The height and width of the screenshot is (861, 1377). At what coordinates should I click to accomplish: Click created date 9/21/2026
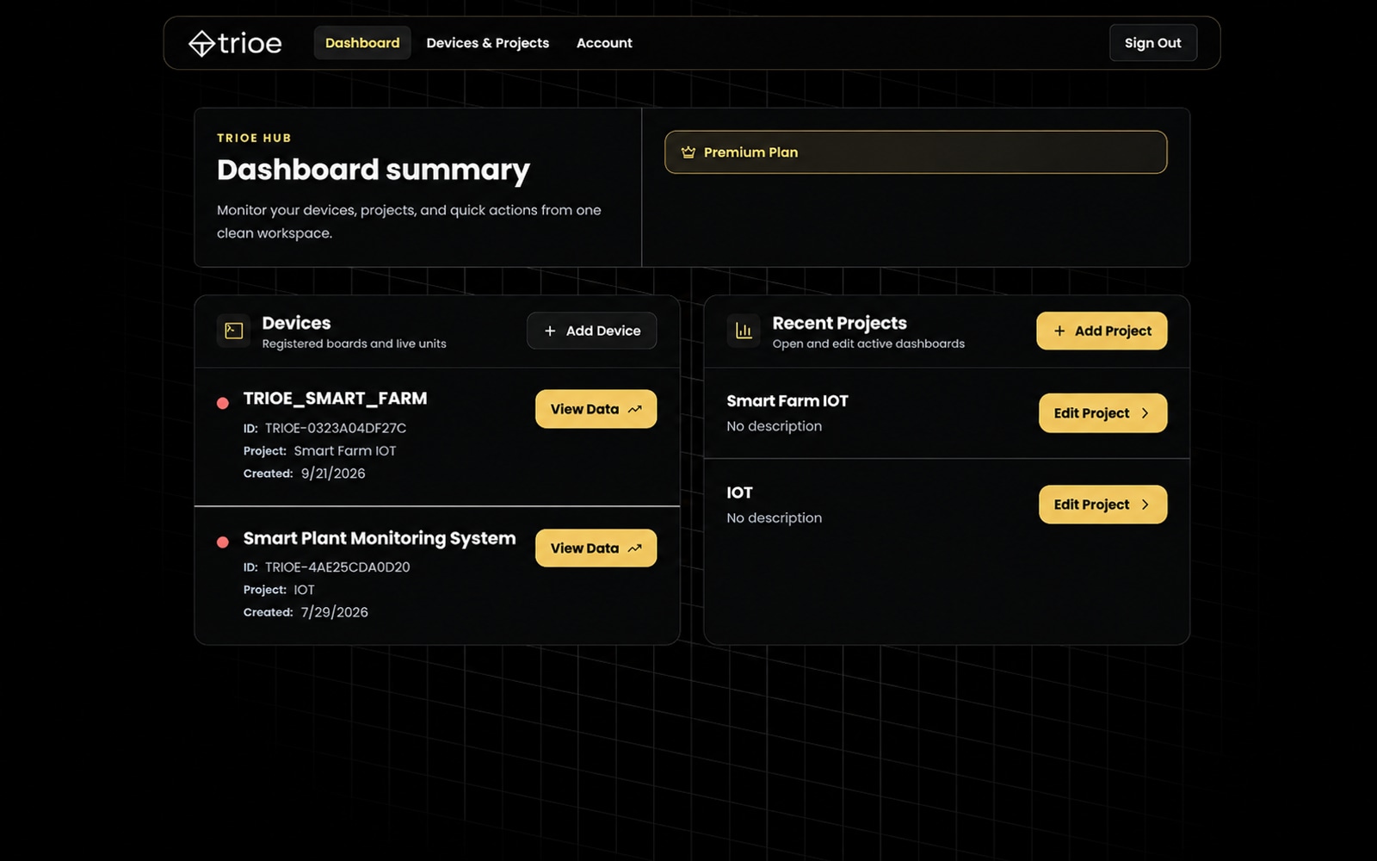point(333,474)
